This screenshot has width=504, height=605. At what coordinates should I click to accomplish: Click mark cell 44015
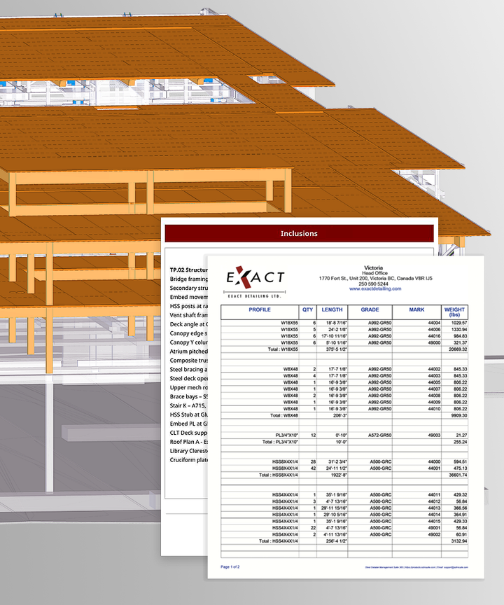(434, 521)
